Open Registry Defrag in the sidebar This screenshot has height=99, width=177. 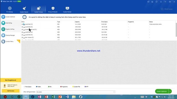(11, 29)
